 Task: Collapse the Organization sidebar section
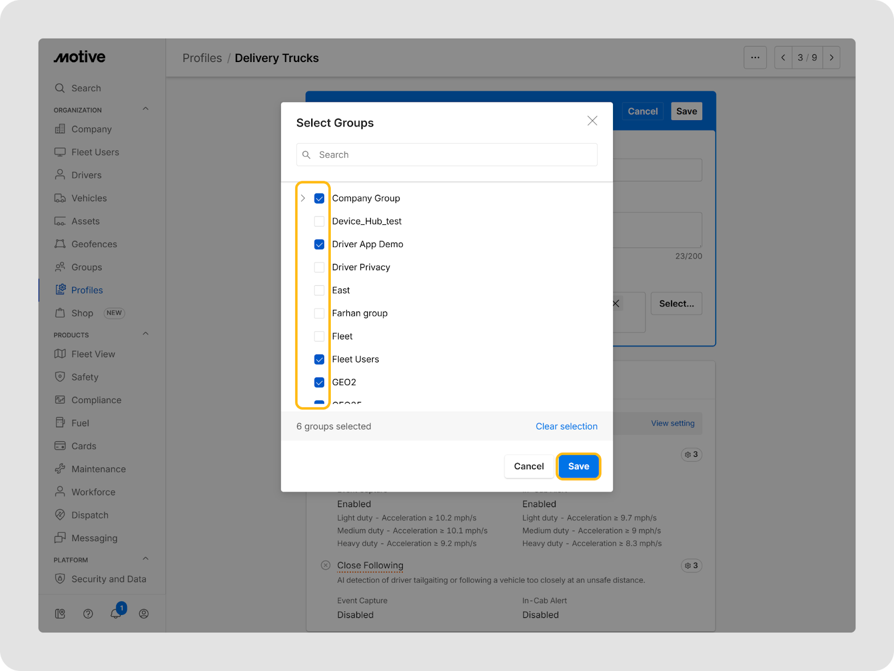click(x=146, y=109)
